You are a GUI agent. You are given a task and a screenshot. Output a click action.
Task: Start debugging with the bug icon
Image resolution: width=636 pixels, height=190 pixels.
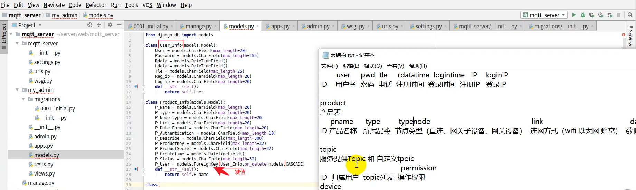tap(583, 15)
